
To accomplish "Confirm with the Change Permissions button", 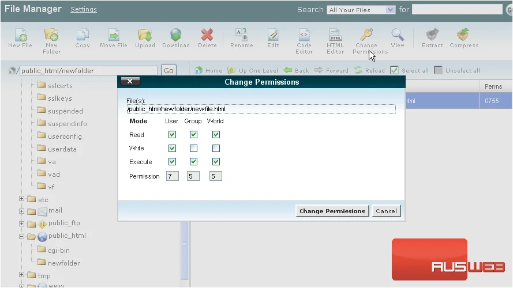I will [x=332, y=211].
